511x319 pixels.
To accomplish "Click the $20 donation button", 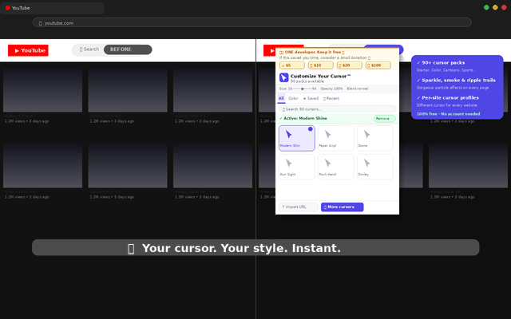I will click(x=350, y=65).
